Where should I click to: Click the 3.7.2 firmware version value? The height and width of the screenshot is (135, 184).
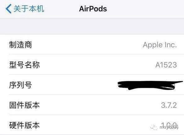[169, 105]
